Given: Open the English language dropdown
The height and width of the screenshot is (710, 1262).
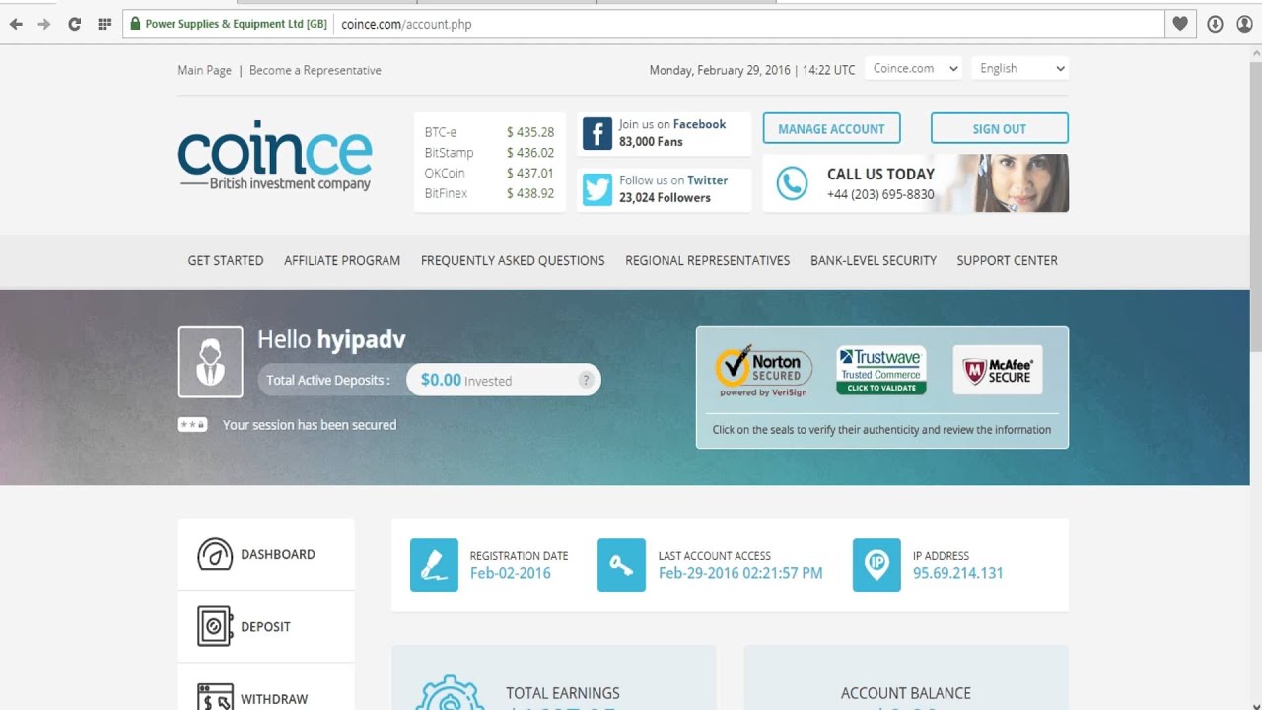Looking at the screenshot, I should point(1020,69).
